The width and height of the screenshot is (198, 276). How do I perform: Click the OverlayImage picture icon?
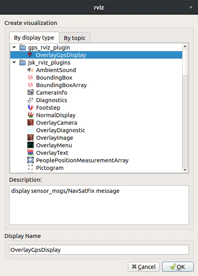click(30, 137)
